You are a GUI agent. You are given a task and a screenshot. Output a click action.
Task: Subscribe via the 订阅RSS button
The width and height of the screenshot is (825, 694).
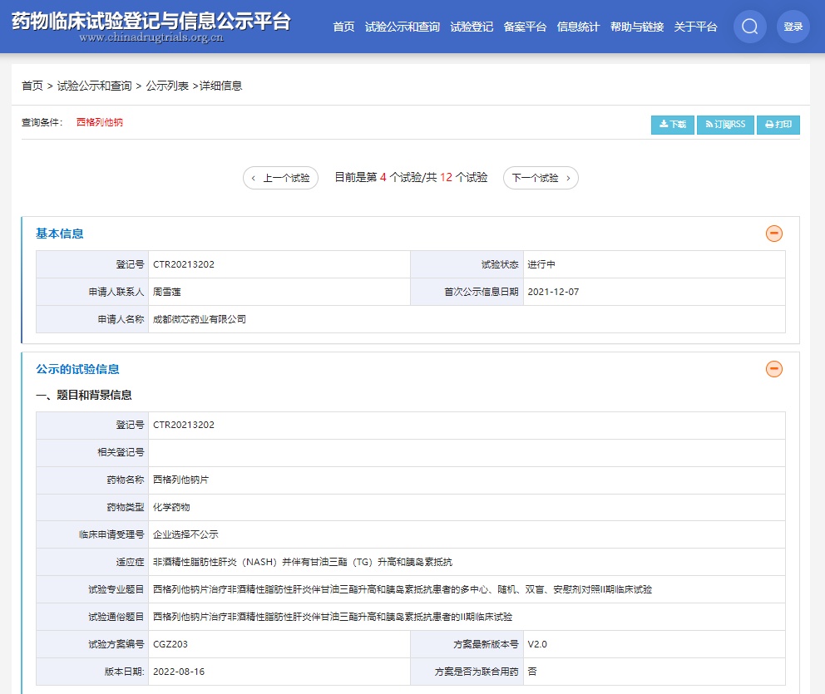pos(725,125)
